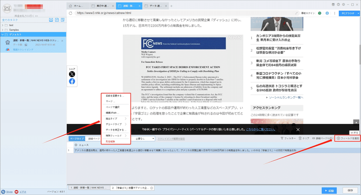The width and height of the screenshot is (361, 195).
Task: Switch to the ホーム tab
Action: (78, 6)
